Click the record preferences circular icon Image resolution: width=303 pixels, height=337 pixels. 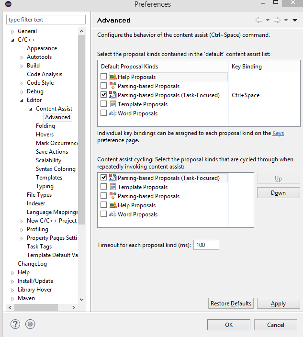(30, 324)
